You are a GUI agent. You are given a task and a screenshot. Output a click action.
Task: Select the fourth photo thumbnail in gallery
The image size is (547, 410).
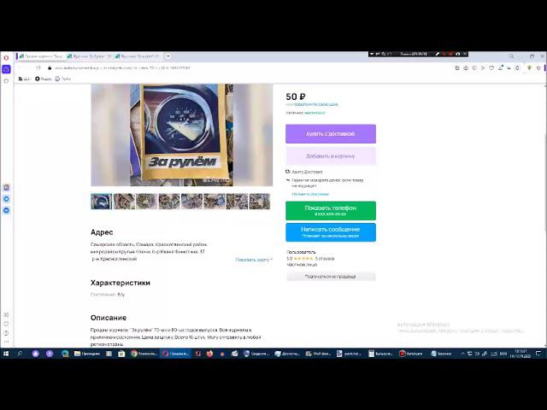click(x=169, y=202)
